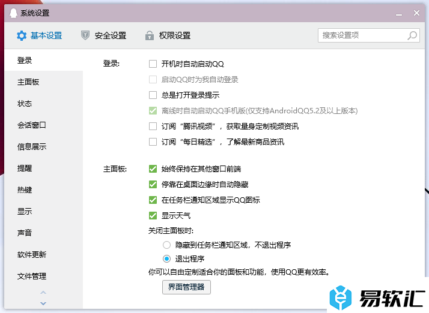Image resolution: width=429 pixels, height=313 pixels.
Task: Click the 你可以自由定制适合你的面板 description text
Action: (x=240, y=272)
